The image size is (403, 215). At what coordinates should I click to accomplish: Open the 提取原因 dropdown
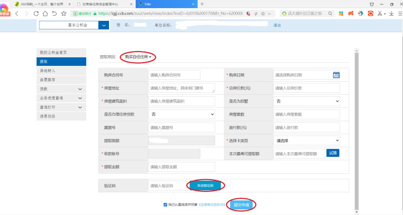[x=138, y=57]
